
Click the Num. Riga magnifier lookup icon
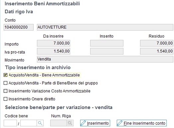click(x=70, y=123)
